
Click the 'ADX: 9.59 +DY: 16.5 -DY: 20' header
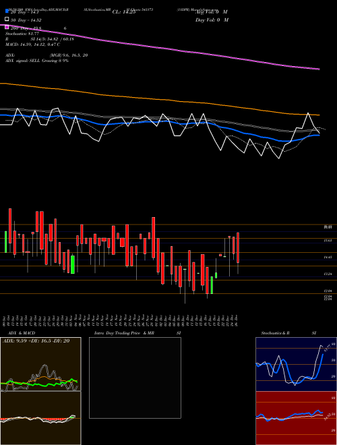(x=36, y=341)
